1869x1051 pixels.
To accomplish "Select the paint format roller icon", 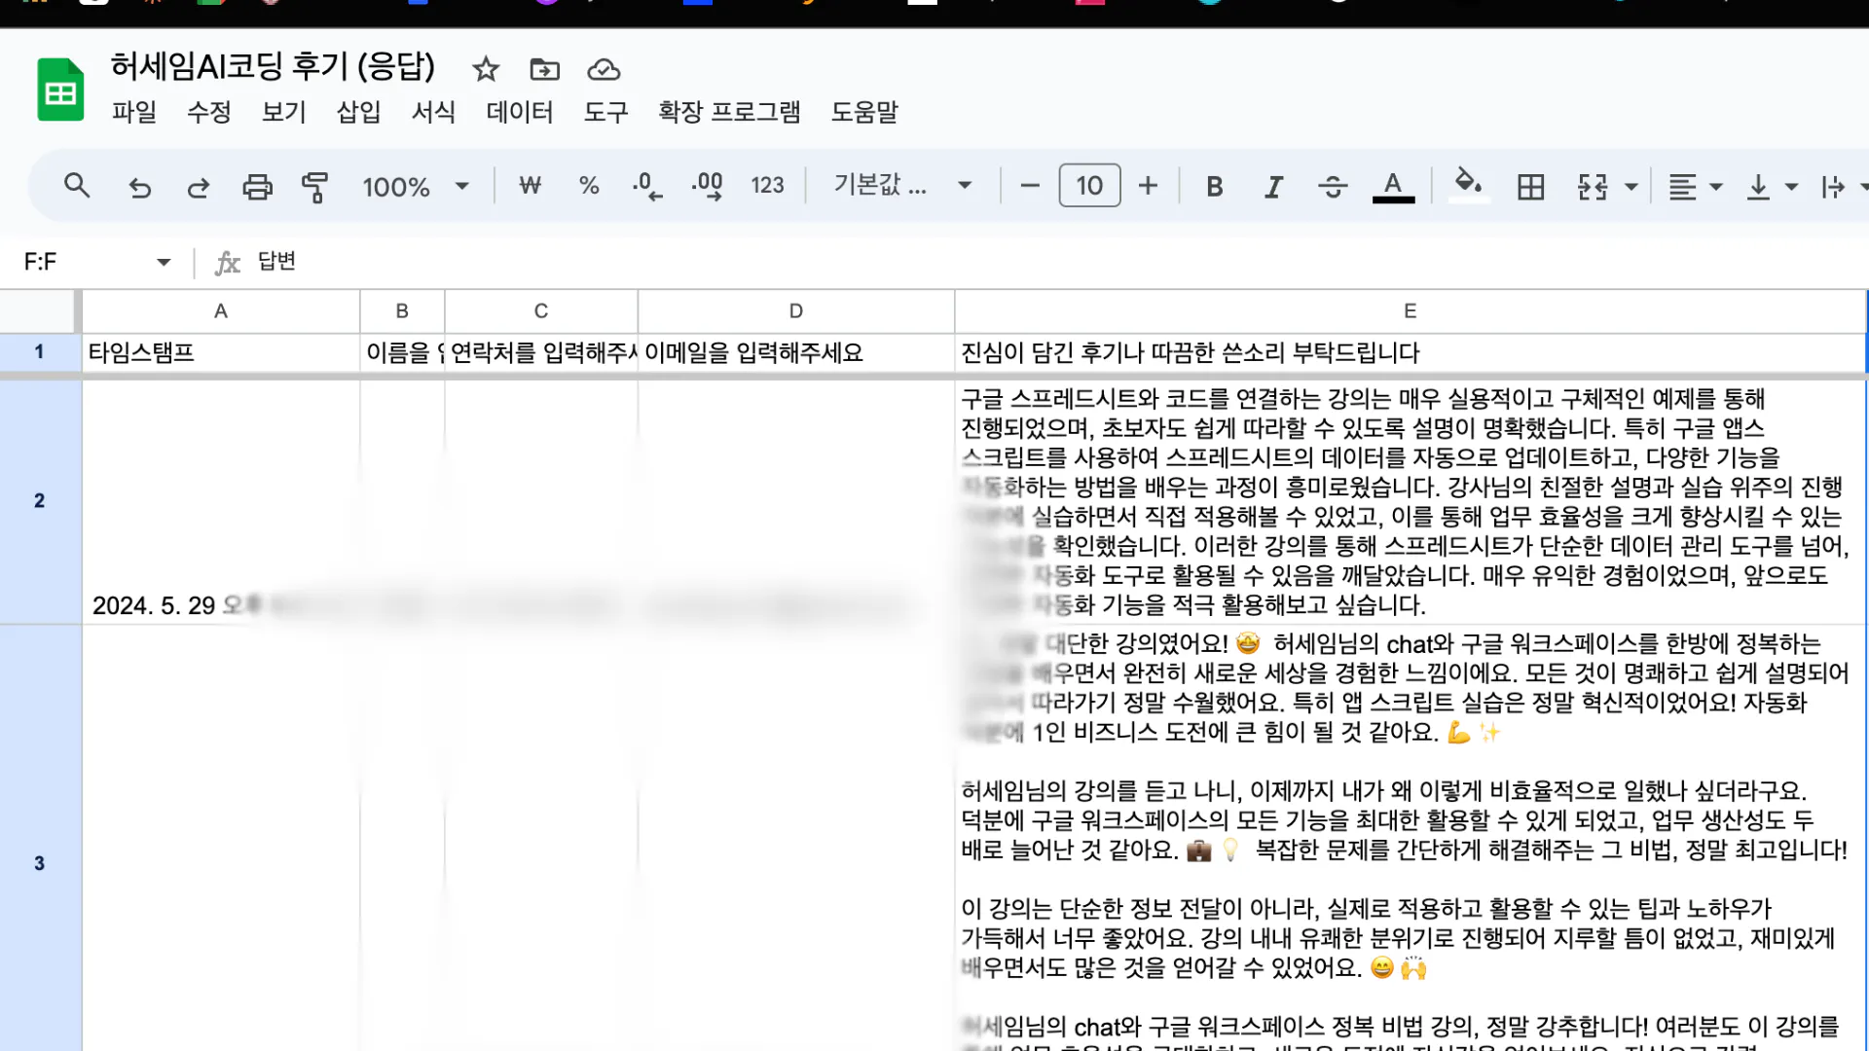I will pos(314,186).
